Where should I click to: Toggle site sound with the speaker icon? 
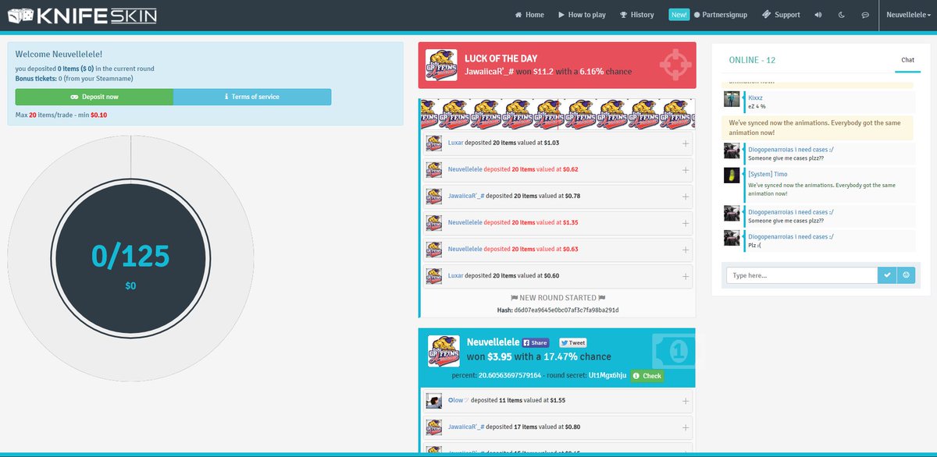coord(818,15)
